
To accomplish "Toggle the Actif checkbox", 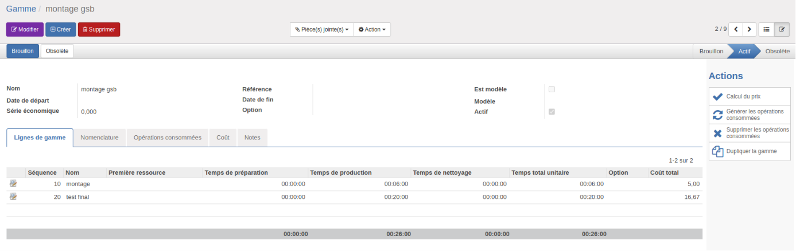I will [x=552, y=111].
